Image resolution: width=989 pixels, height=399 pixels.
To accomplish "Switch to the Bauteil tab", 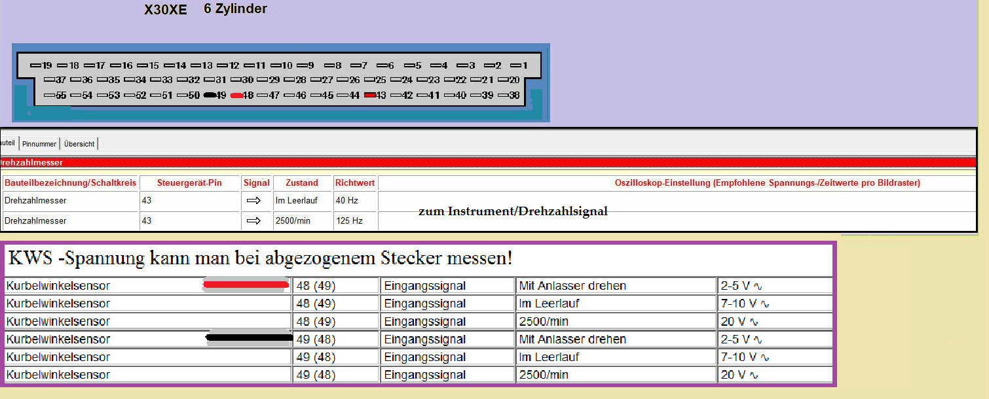I will pyautogui.click(x=8, y=143).
